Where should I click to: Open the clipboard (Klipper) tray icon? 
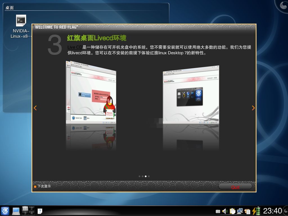pyautogui.click(x=232, y=211)
